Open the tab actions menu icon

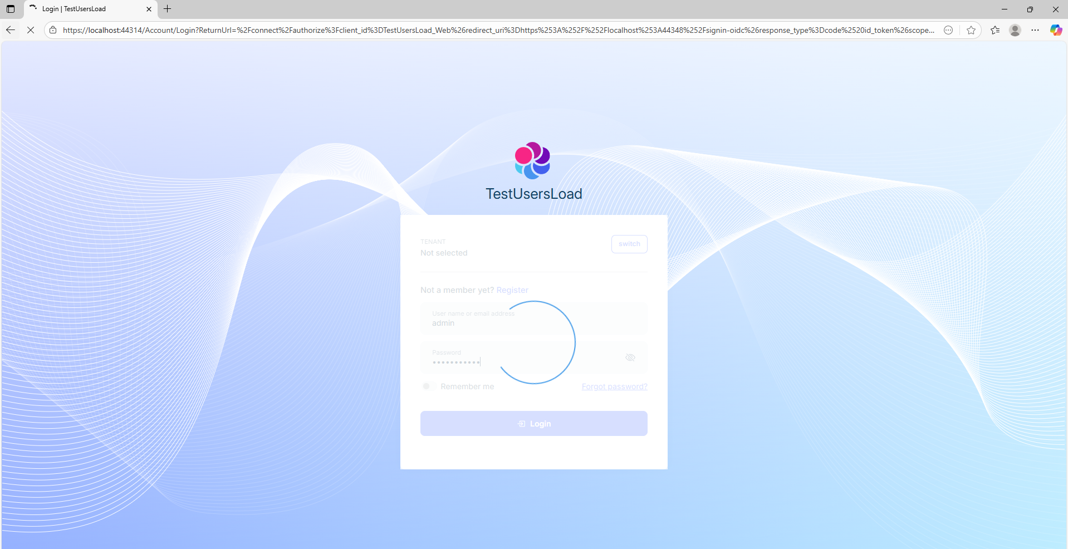(x=11, y=9)
